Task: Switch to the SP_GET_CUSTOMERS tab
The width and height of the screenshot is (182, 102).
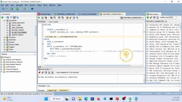Action: pyautogui.click(x=88, y=14)
